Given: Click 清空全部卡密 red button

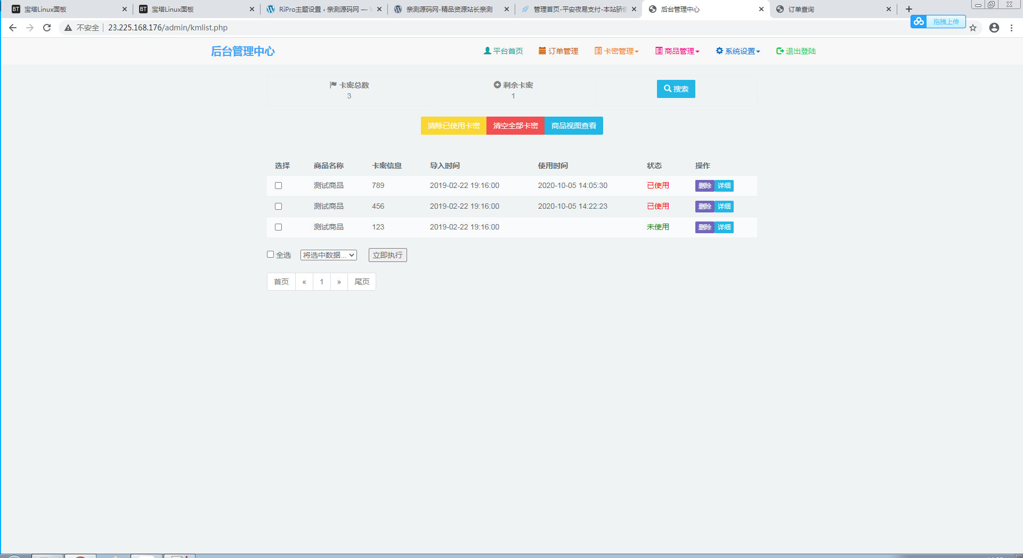Looking at the screenshot, I should (515, 126).
